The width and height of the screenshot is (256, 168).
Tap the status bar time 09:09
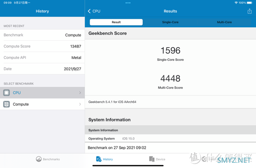8,3
